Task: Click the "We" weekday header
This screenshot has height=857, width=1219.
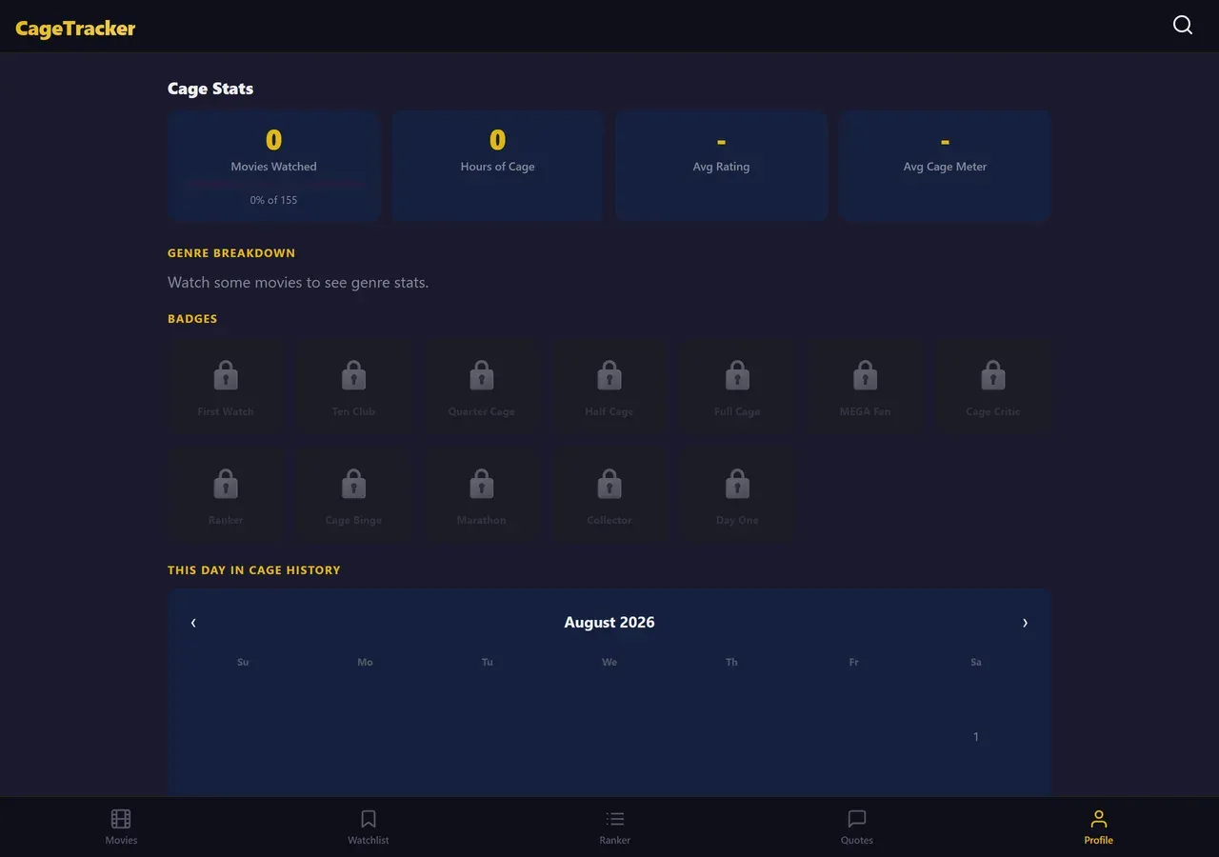Action: 609,662
